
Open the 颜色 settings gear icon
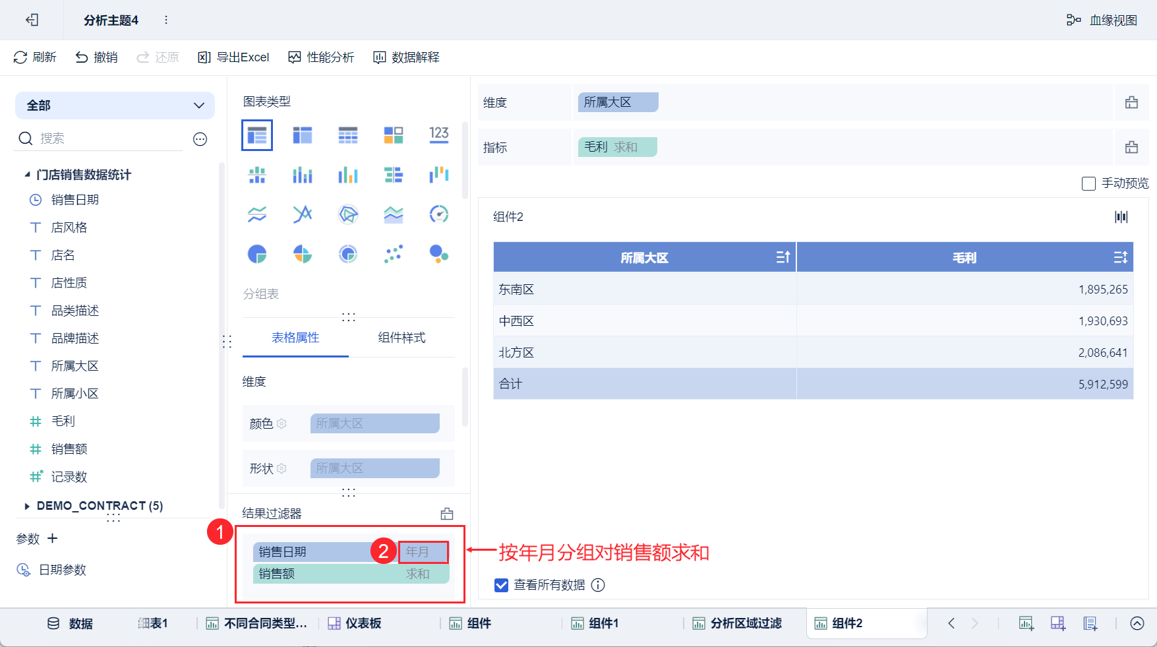(x=282, y=423)
